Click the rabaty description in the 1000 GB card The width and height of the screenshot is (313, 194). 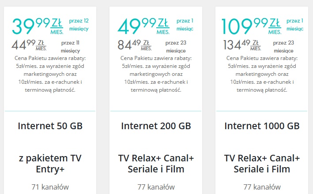pos(262,74)
